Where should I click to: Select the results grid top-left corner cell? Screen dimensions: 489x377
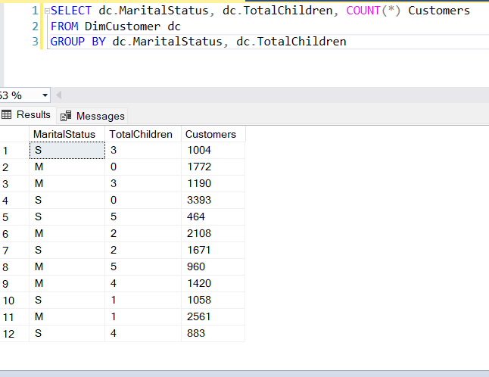click(14, 134)
